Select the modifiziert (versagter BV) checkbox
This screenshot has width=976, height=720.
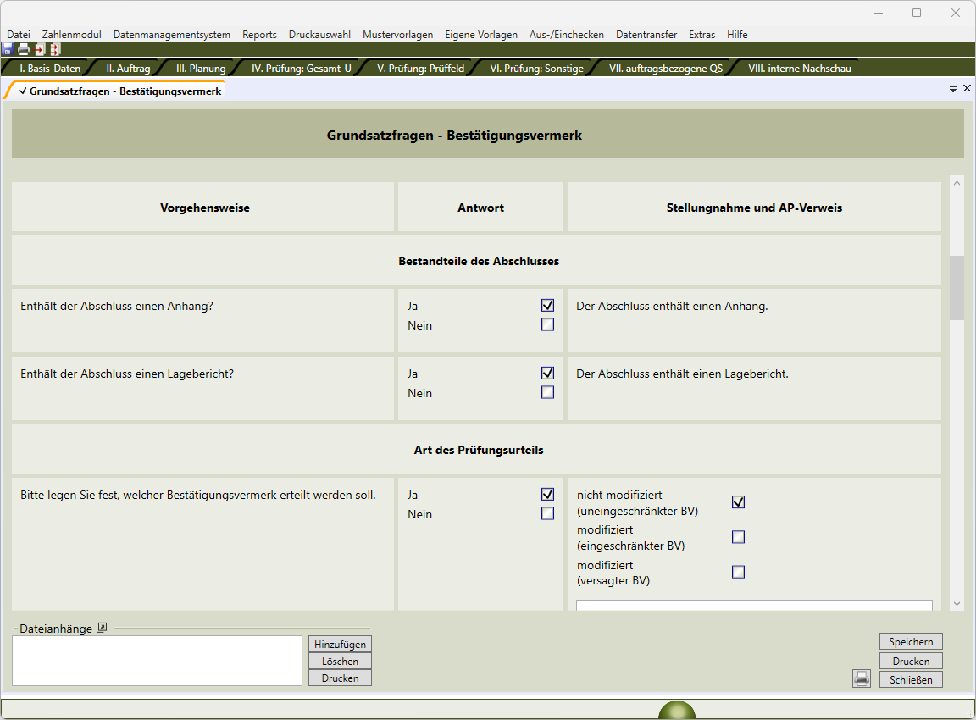(738, 572)
